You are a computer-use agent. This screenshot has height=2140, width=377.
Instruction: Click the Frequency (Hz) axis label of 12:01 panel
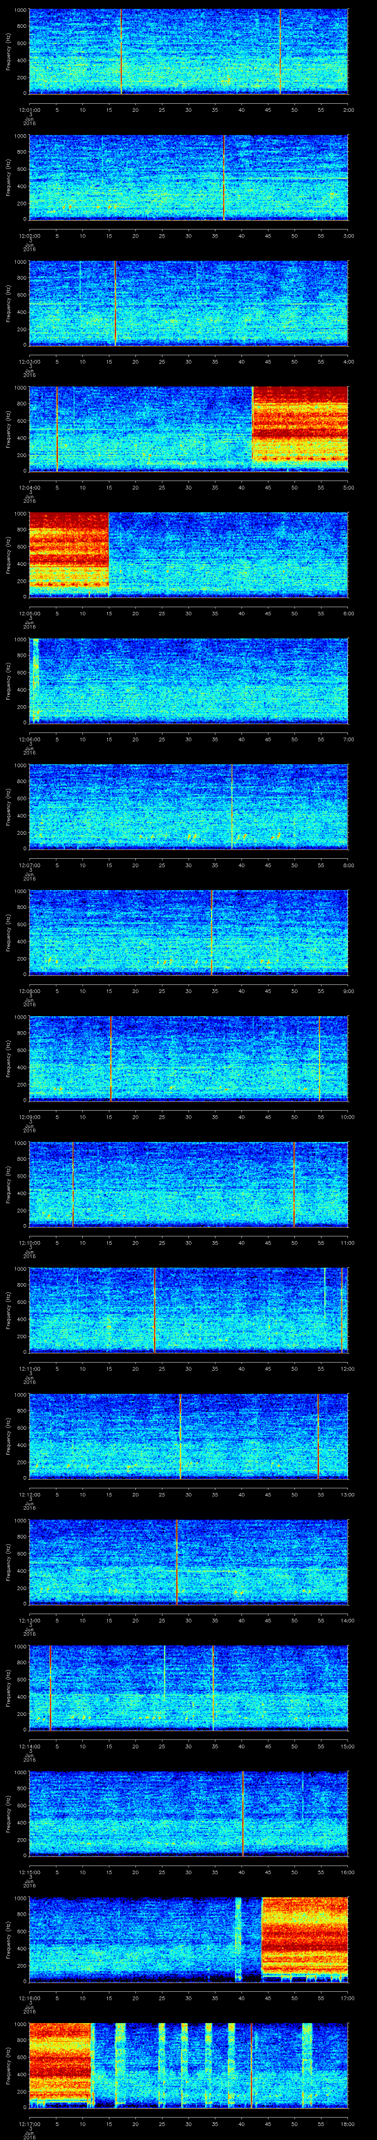(9, 52)
